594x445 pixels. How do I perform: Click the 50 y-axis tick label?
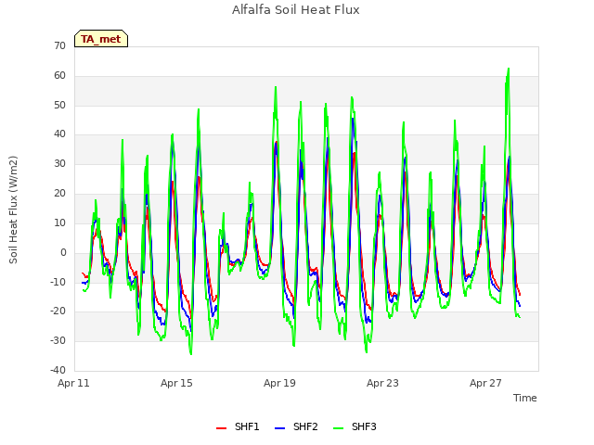(59, 105)
